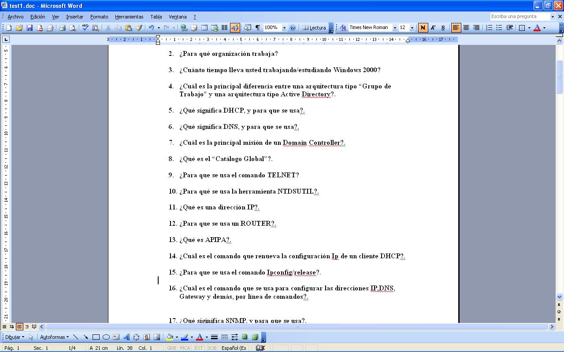The image size is (564, 352).
Task: Open the Formato menu
Action: pyautogui.click(x=99, y=17)
